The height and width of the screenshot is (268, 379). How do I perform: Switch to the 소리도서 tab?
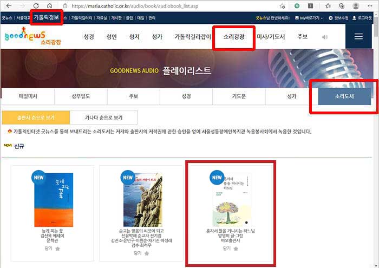tap(344, 96)
